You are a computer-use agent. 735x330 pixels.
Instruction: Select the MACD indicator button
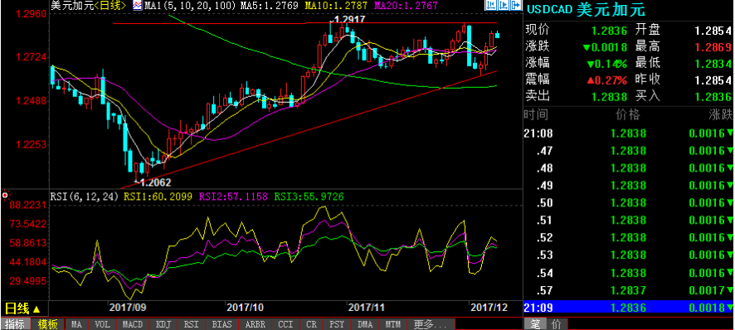tap(133, 324)
